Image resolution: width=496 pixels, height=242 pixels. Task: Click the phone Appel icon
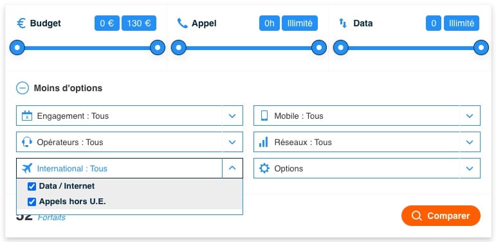click(183, 23)
